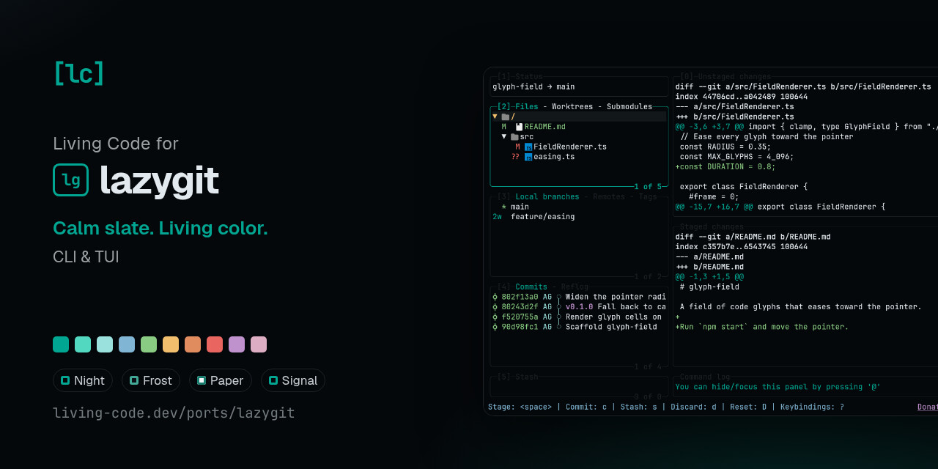Pick the purple color swatch

237,344
